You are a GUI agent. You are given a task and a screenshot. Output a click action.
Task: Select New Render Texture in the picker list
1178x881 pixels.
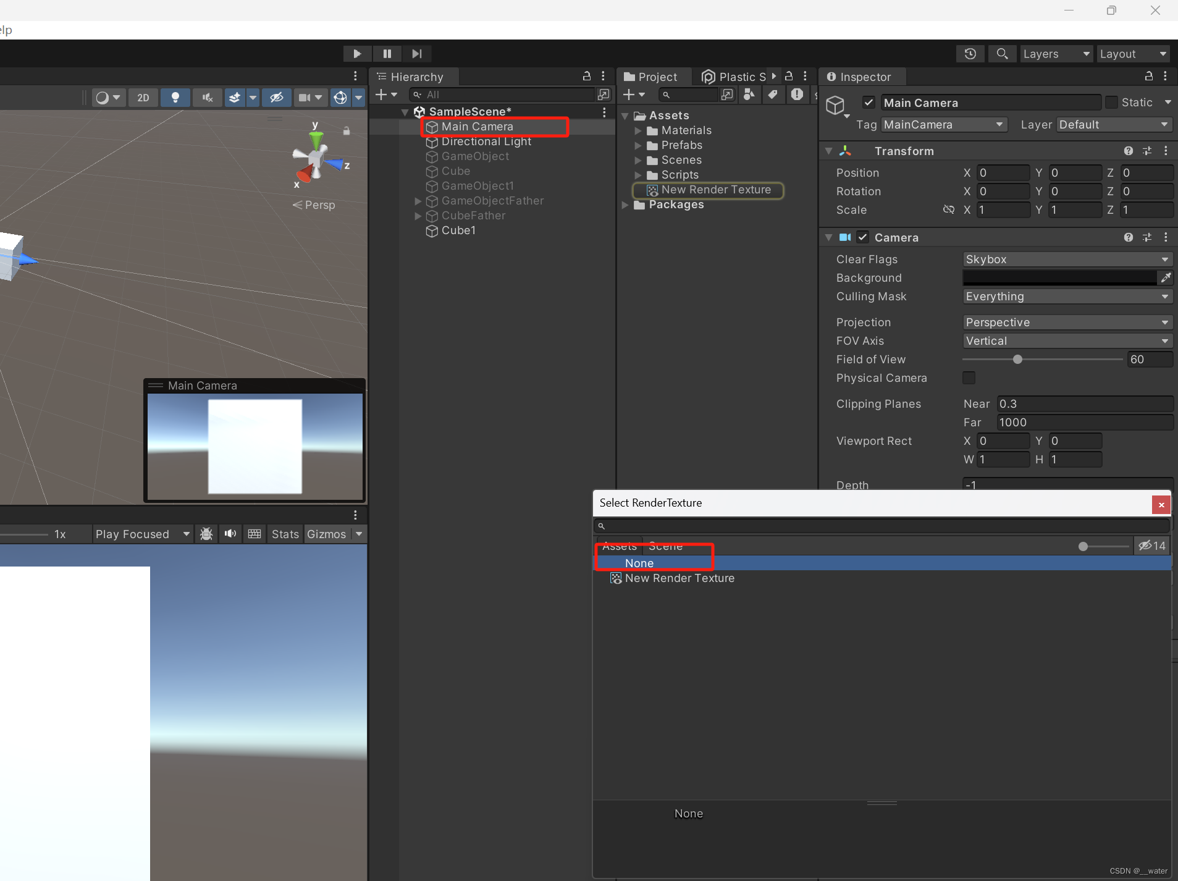(x=678, y=578)
